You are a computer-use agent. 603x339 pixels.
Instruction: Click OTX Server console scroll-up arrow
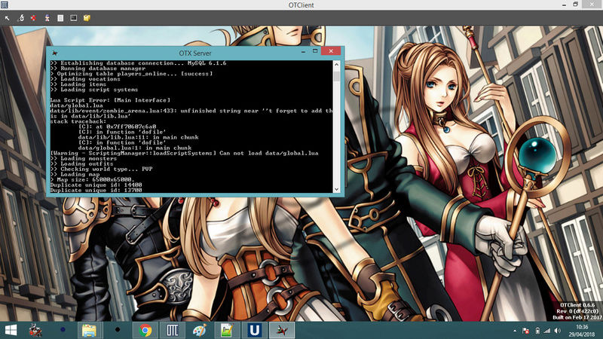(x=336, y=64)
